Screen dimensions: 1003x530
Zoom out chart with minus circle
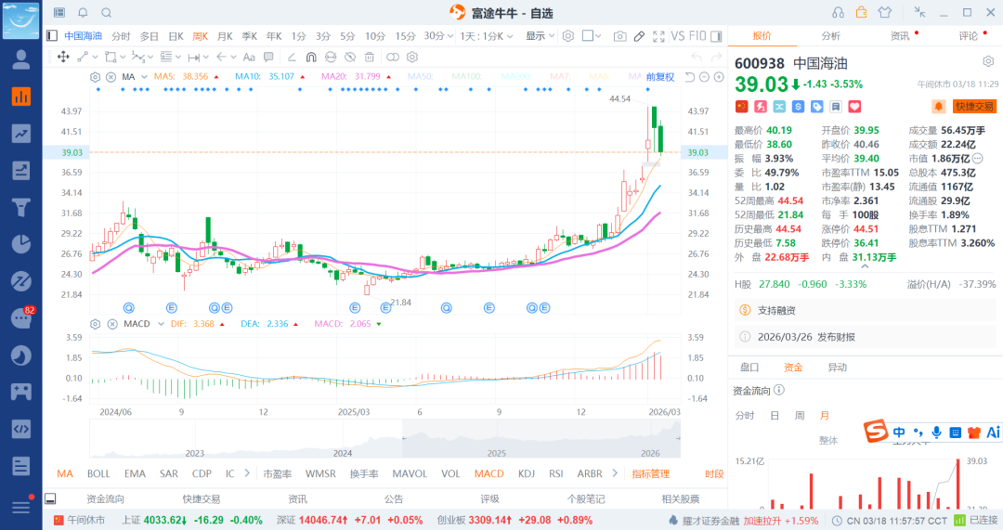pyautogui.click(x=704, y=77)
